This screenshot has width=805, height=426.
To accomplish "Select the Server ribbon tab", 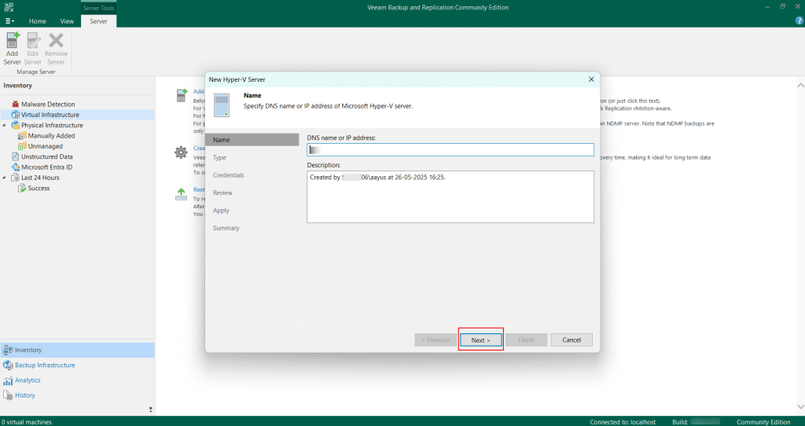I will pos(98,21).
